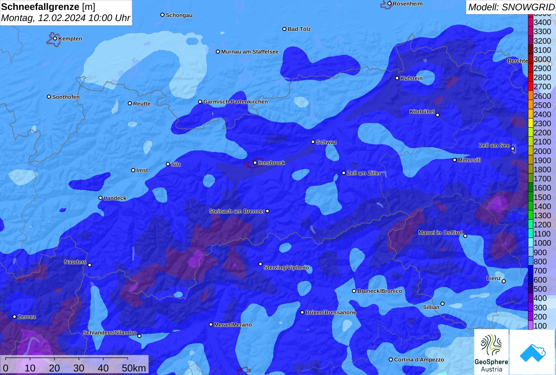Select the Nauders marker dot
The height and width of the screenshot is (375, 556).
[90, 265]
